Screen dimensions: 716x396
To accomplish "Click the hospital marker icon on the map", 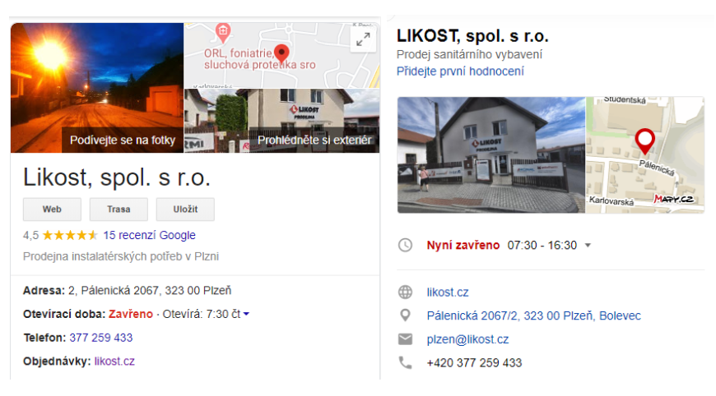I will click(223, 31).
